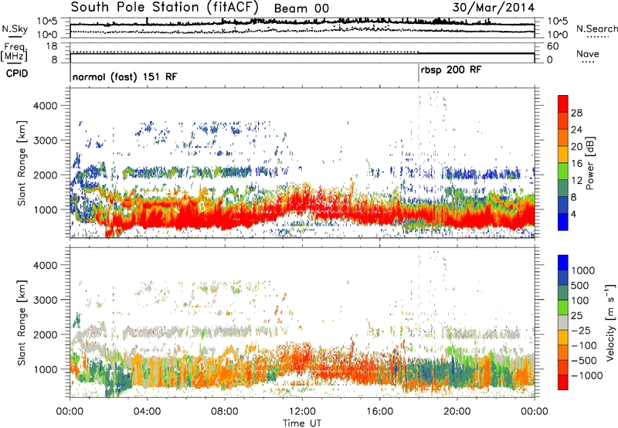The height and width of the screenshot is (428, 618).
Task: Click the blue swatch in Power colorbar
Action: click(x=563, y=222)
